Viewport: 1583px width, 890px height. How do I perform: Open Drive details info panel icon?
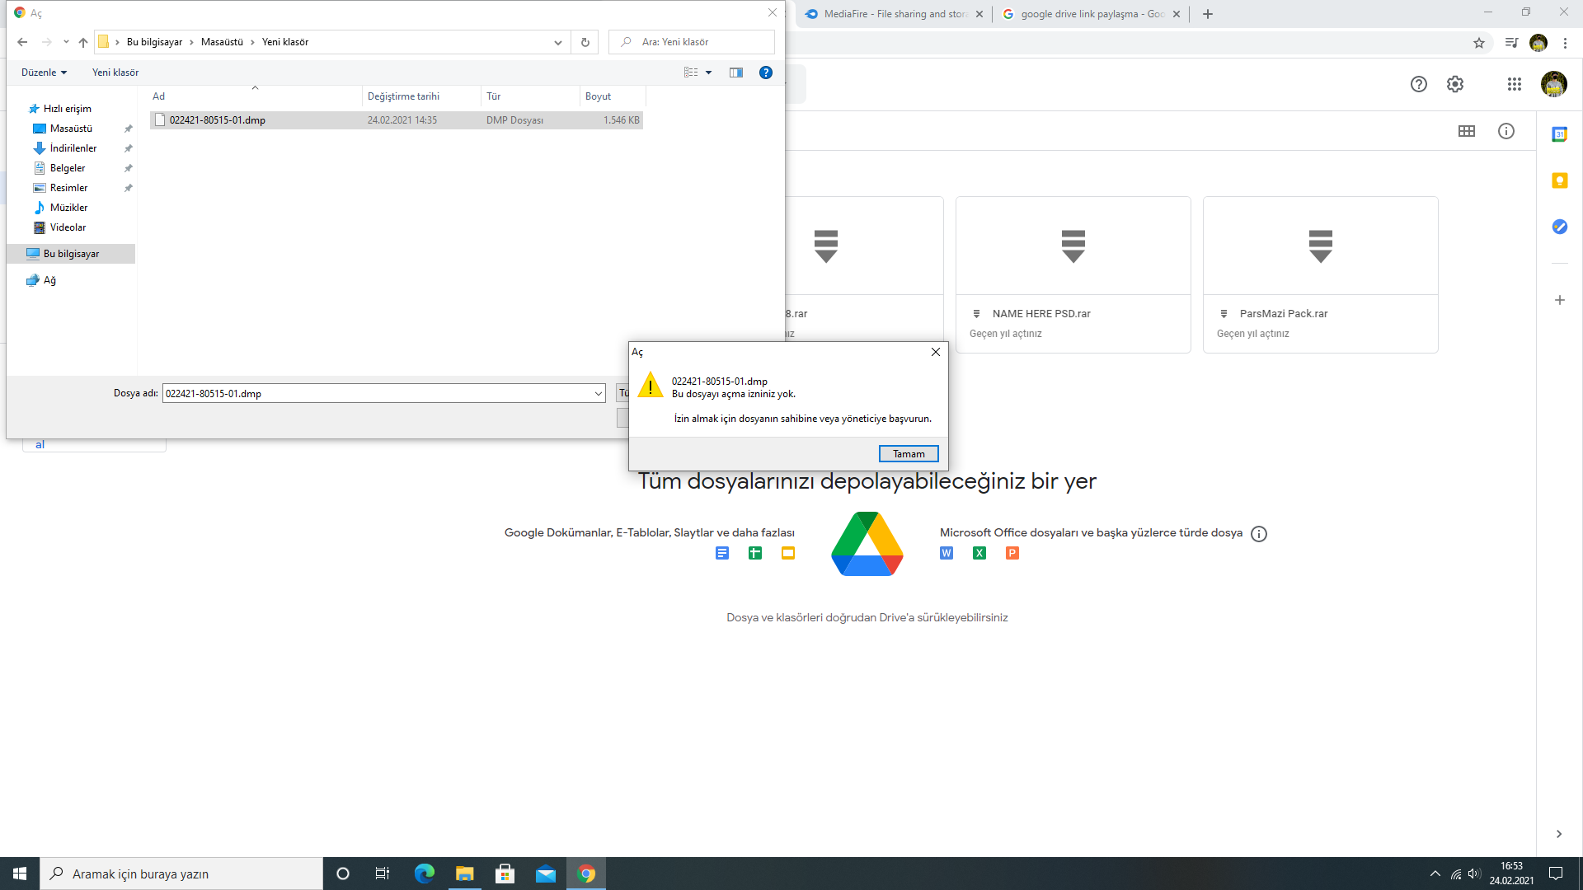tap(1505, 131)
